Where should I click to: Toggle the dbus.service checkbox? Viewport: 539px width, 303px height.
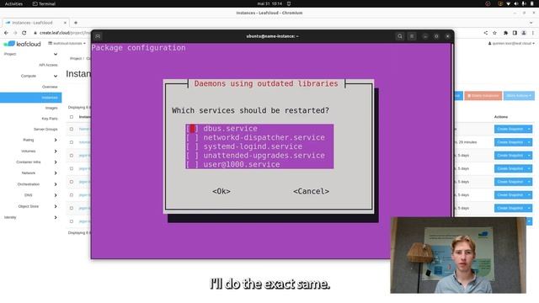pos(192,129)
